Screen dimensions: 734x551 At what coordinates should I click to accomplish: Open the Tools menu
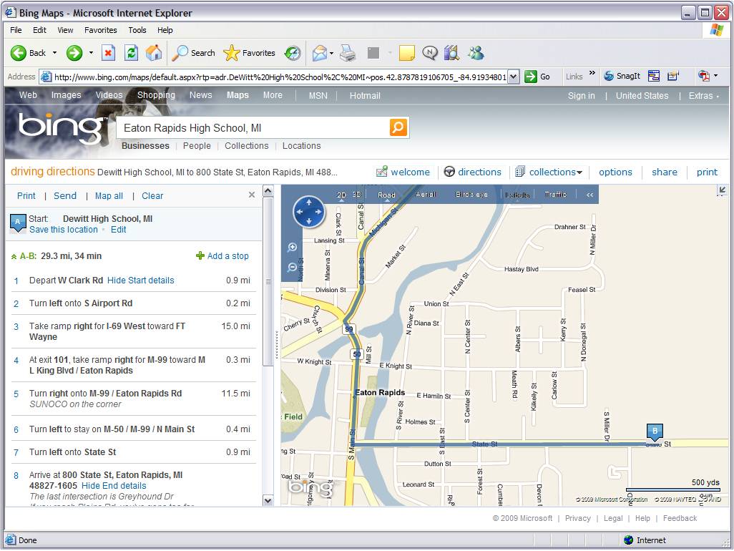tap(137, 30)
